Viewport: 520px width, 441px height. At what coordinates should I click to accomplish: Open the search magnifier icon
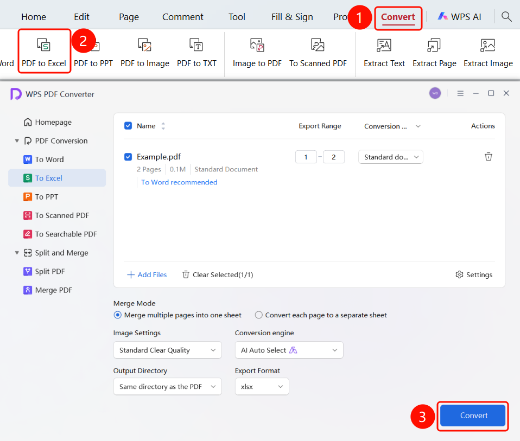tap(506, 16)
